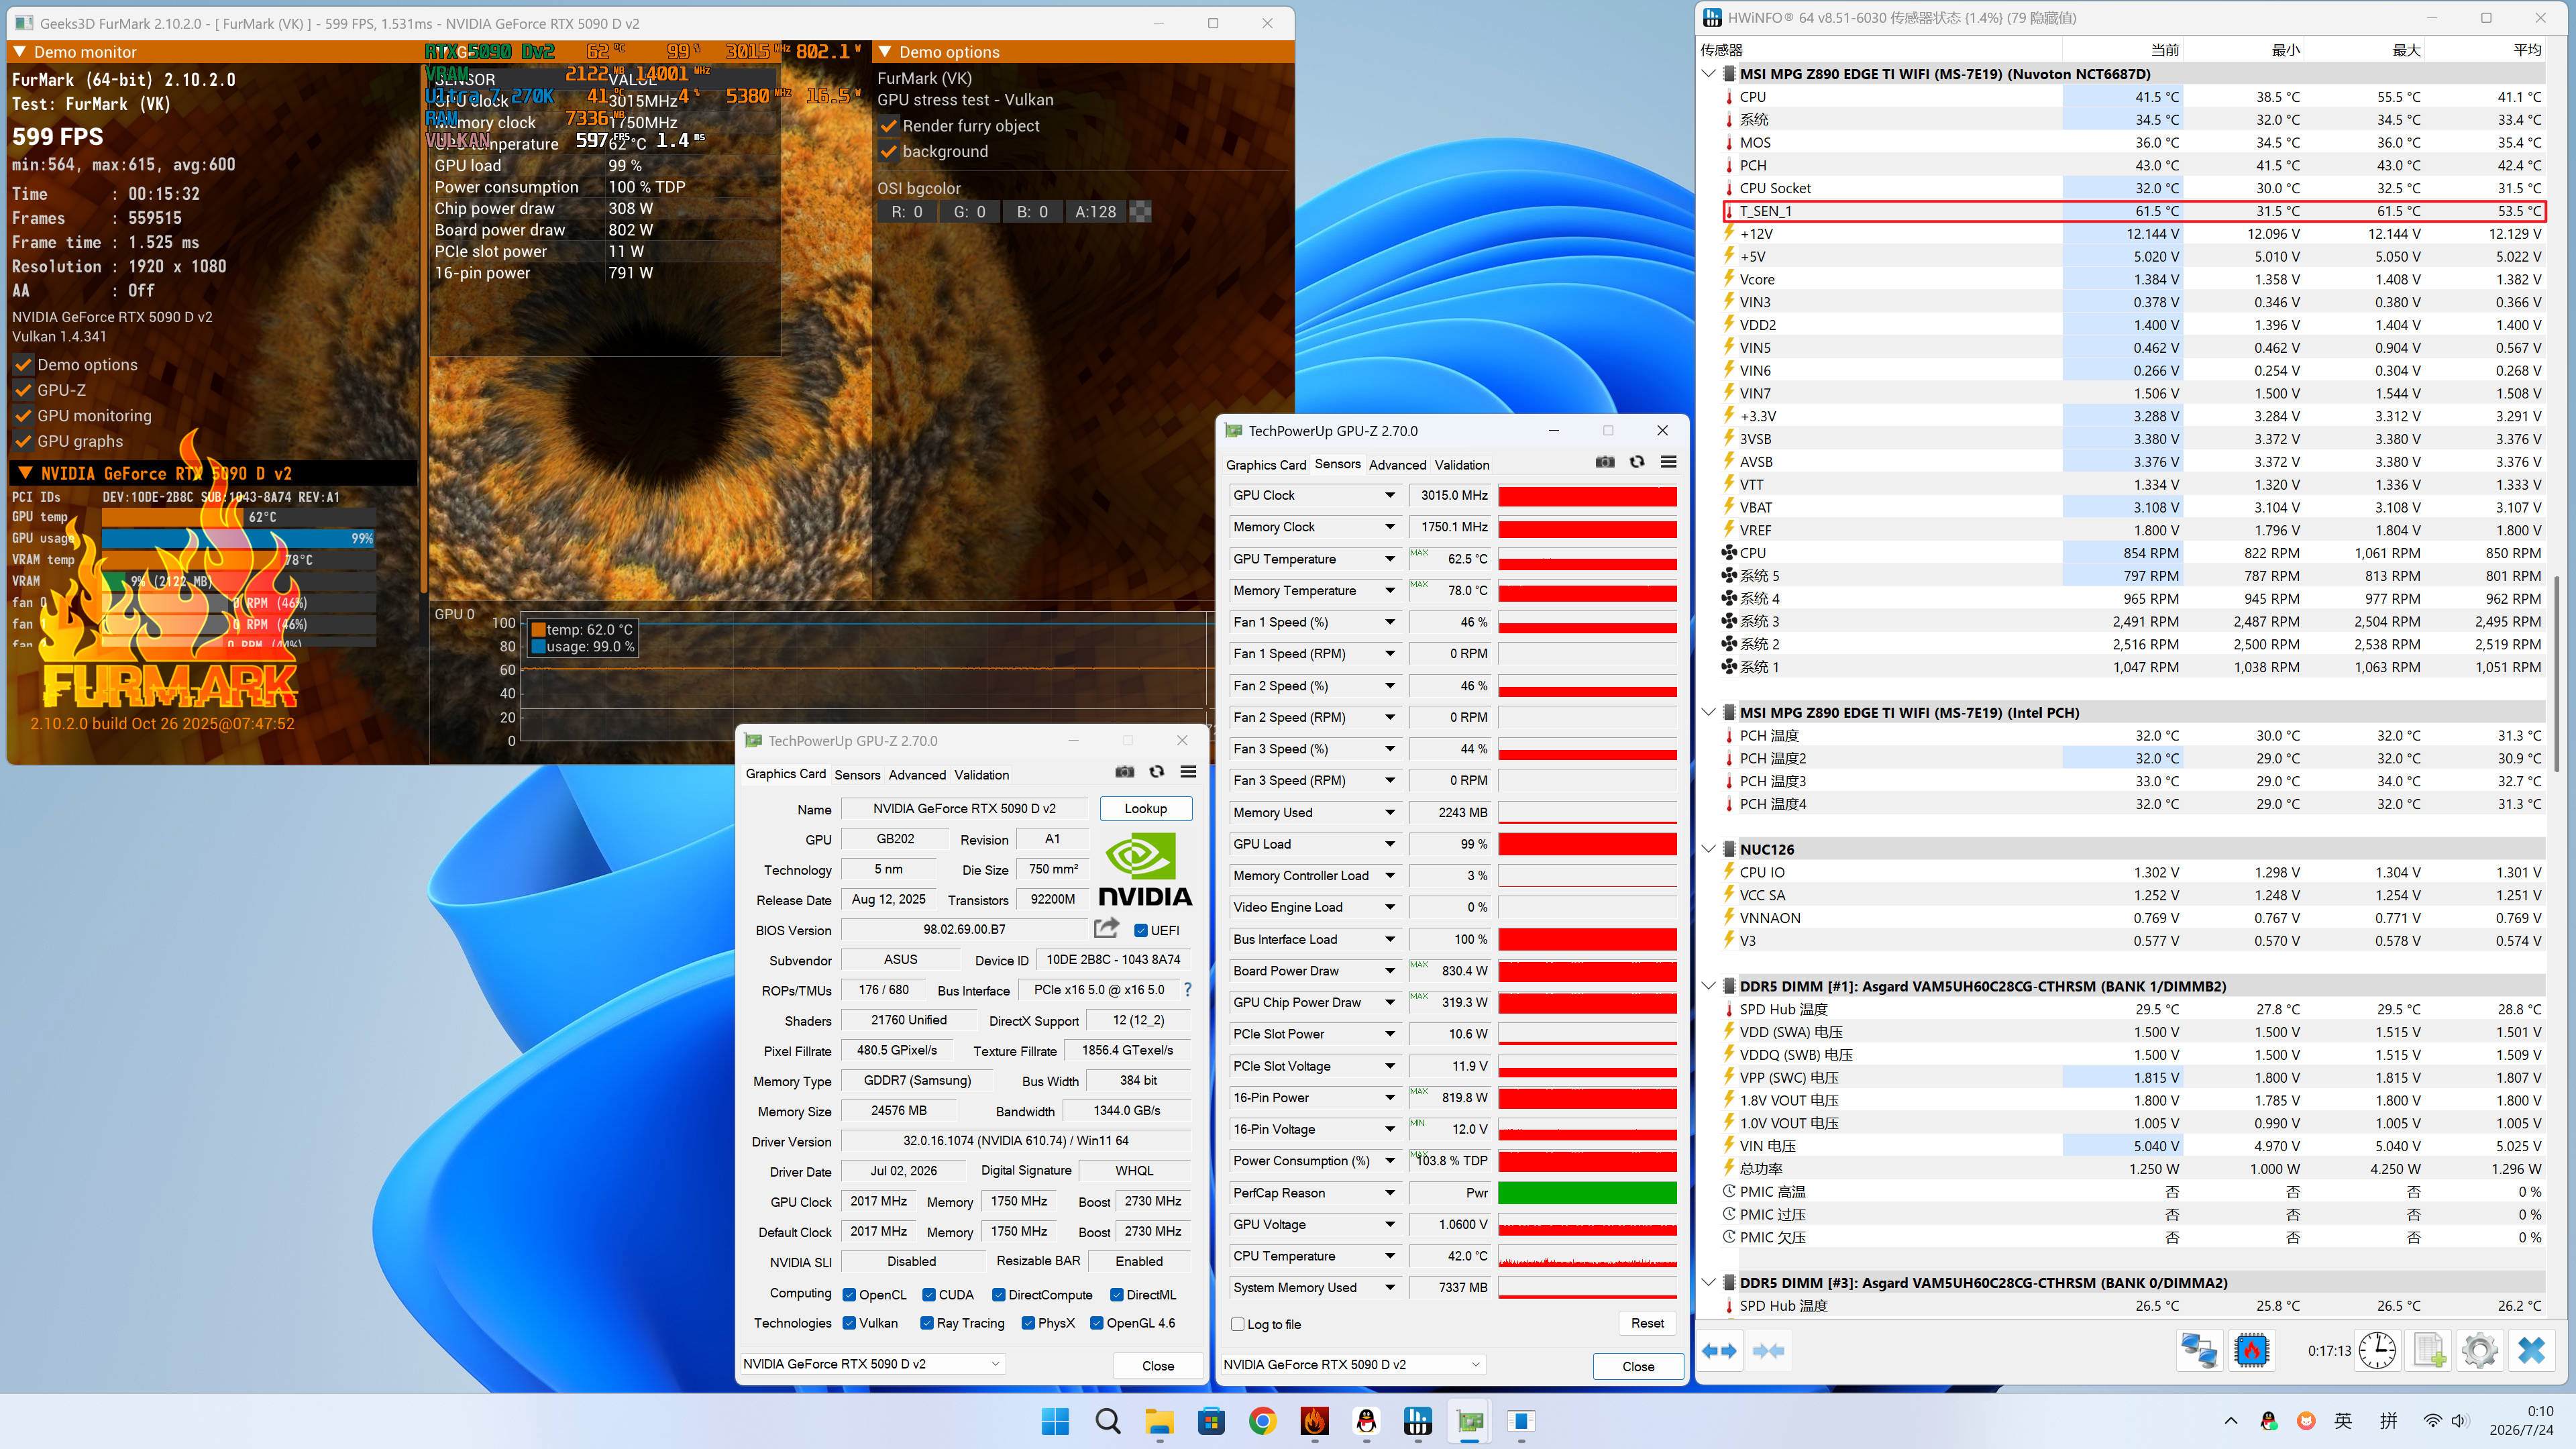Click HWiNFO blue X close sensors icon
The height and width of the screenshot is (1449, 2576).
(x=2531, y=1351)
